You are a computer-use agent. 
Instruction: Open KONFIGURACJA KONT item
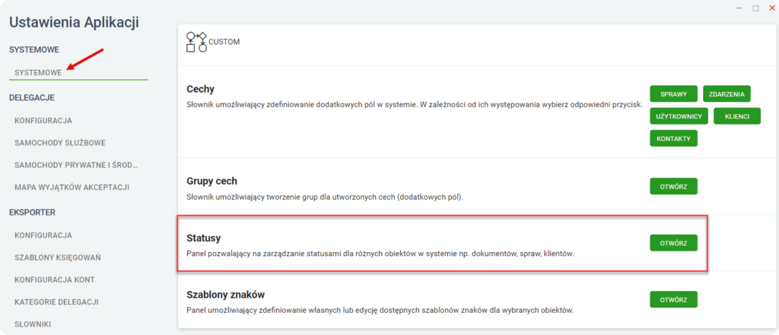coord(55,280)
